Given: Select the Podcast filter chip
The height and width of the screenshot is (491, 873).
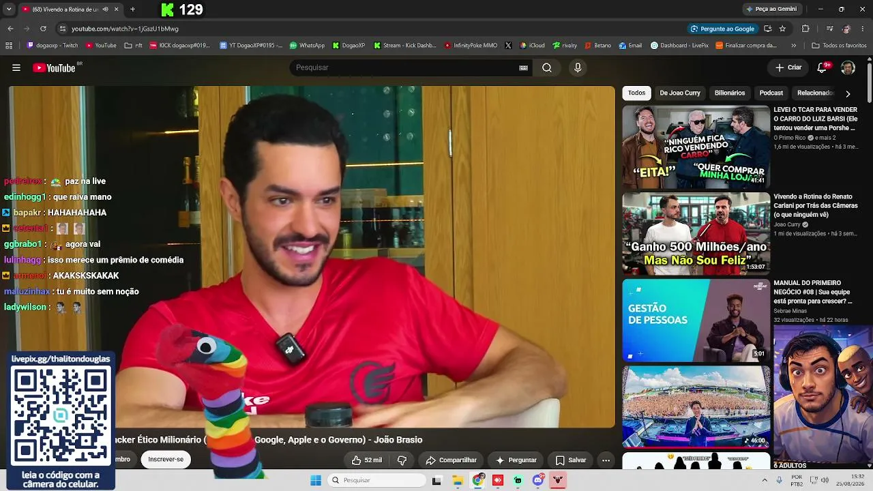Looking at the screenshot, I should tap(771, 93).
